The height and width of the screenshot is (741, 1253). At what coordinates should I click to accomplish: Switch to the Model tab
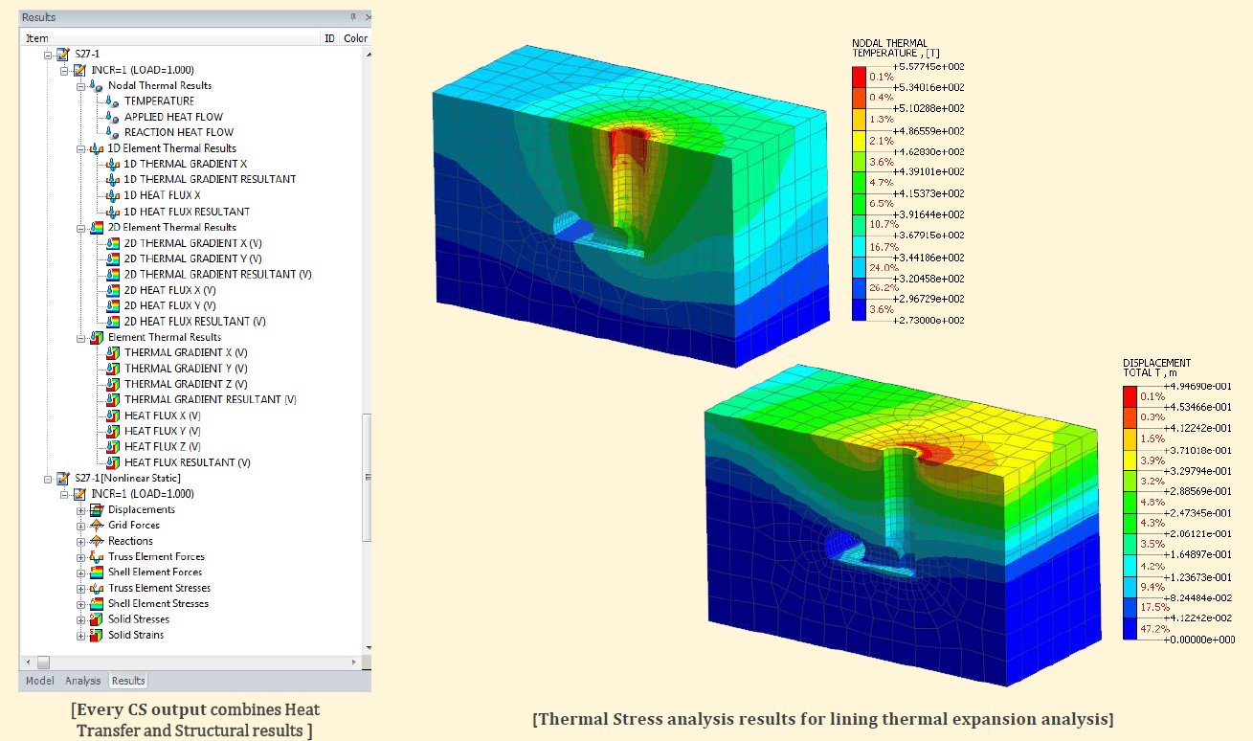coord(39,681)
